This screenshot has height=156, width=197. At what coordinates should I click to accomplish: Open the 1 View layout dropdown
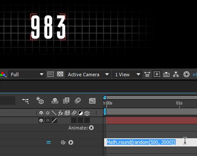click(x=127, y=75)
